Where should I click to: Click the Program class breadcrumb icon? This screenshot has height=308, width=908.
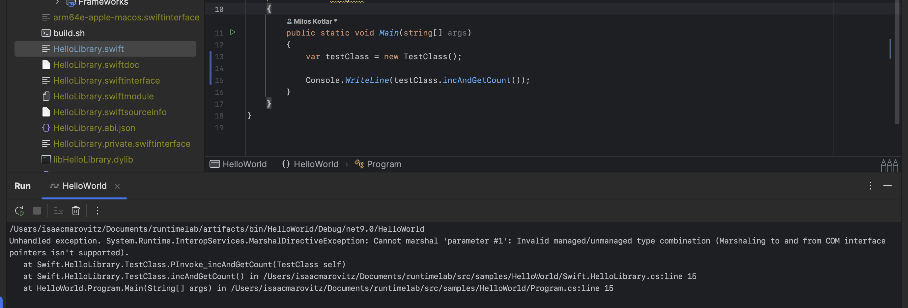point(359,164)
